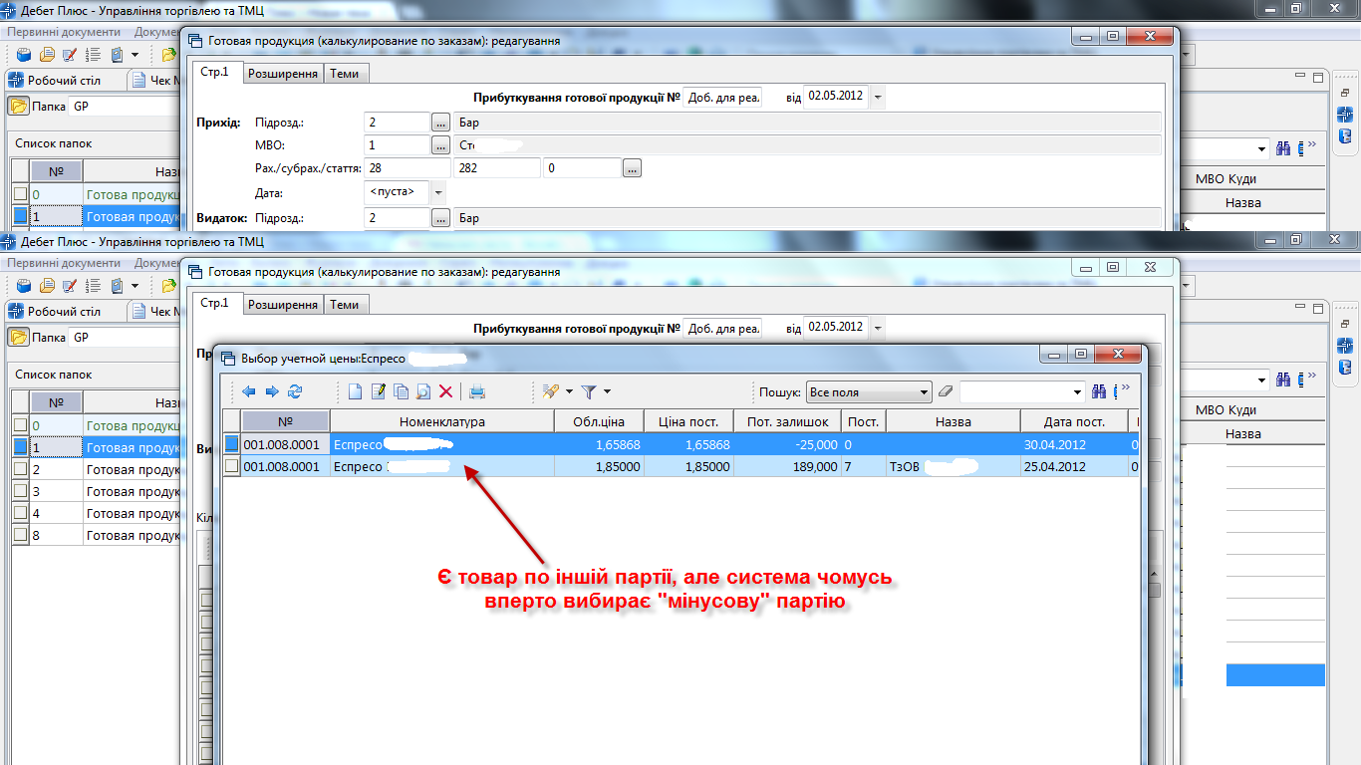Select the date cell 30.04.2012
This screenshot has height=765, width=1361.
[1074, 444]
